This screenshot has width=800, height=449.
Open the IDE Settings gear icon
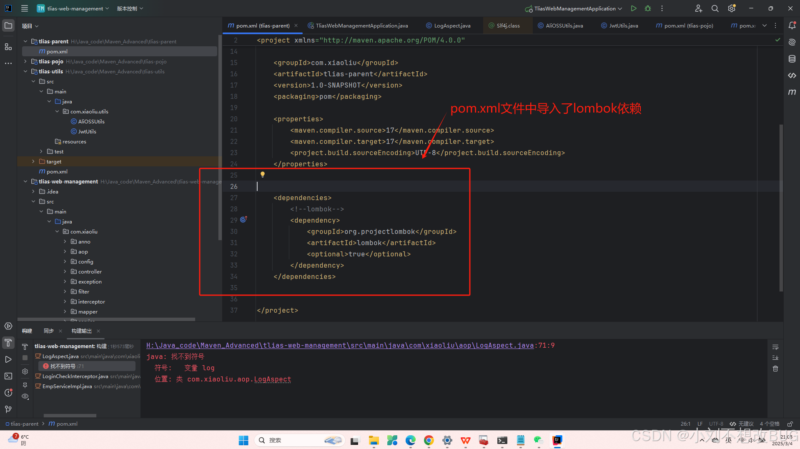(731, 8)
